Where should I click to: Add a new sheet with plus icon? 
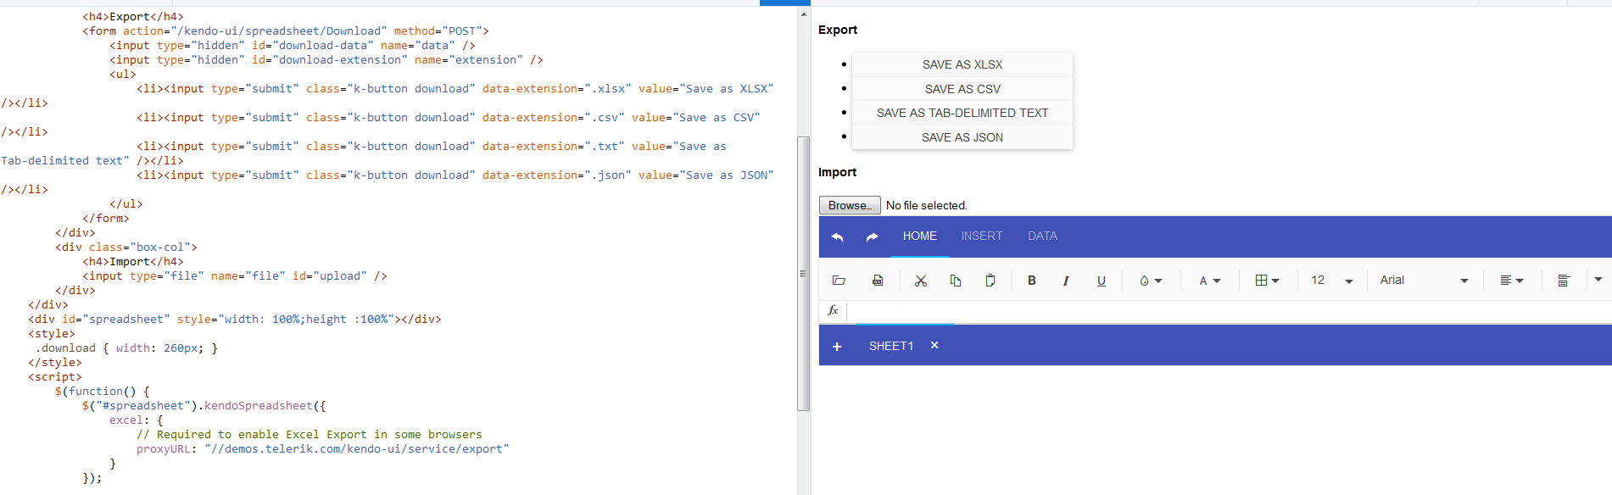[837, 347]
